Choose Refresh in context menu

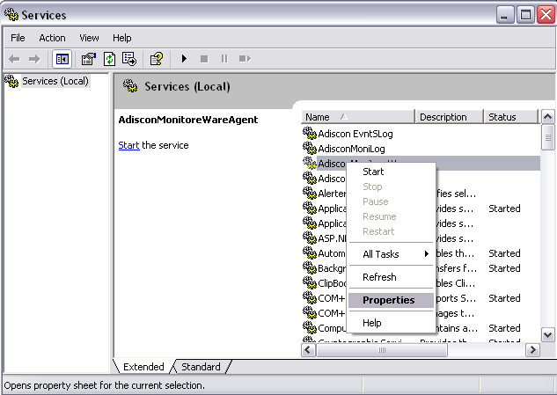coord(391,277)
